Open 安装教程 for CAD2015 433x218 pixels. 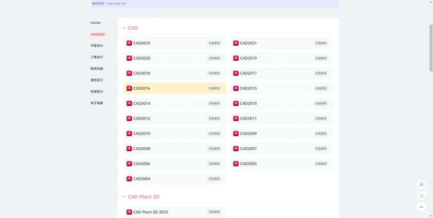click(321, 88)
